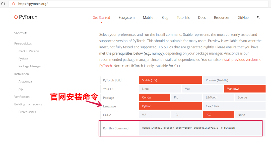Jump to Anaconda section
Viewport: 271px width, 144px height.
pyautogui.click(x=25, y=81)
